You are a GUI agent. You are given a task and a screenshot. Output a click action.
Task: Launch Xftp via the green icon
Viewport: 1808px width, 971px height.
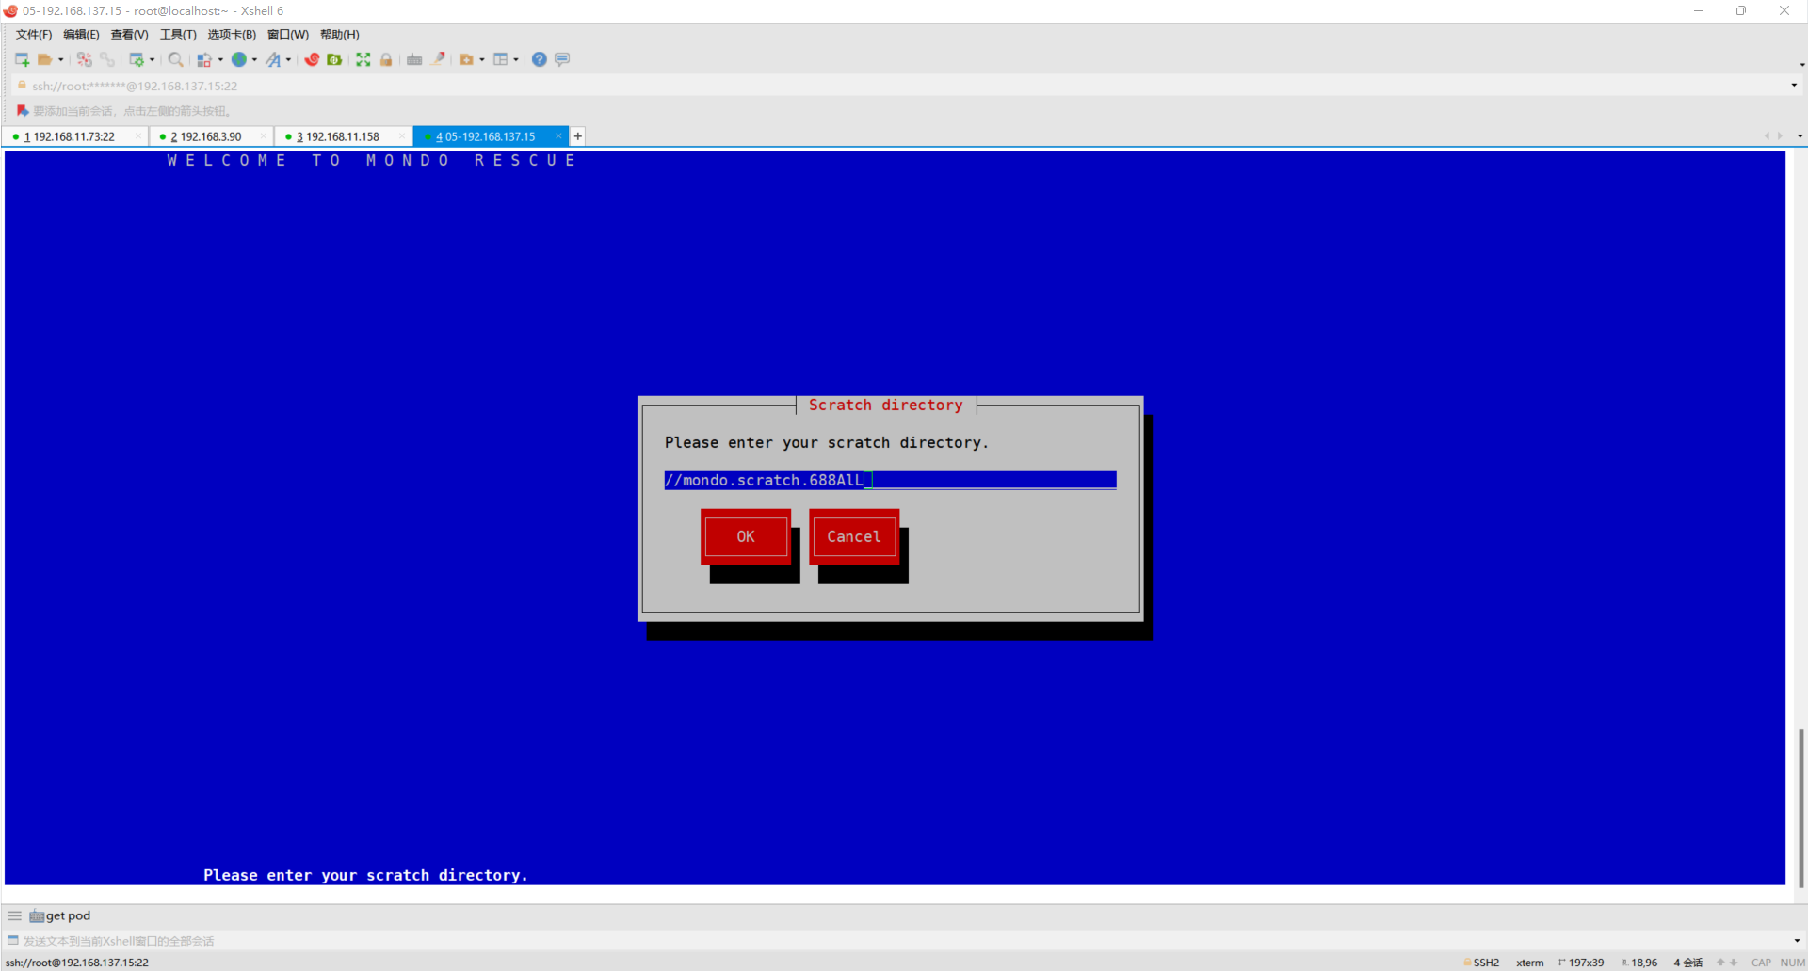334,59
